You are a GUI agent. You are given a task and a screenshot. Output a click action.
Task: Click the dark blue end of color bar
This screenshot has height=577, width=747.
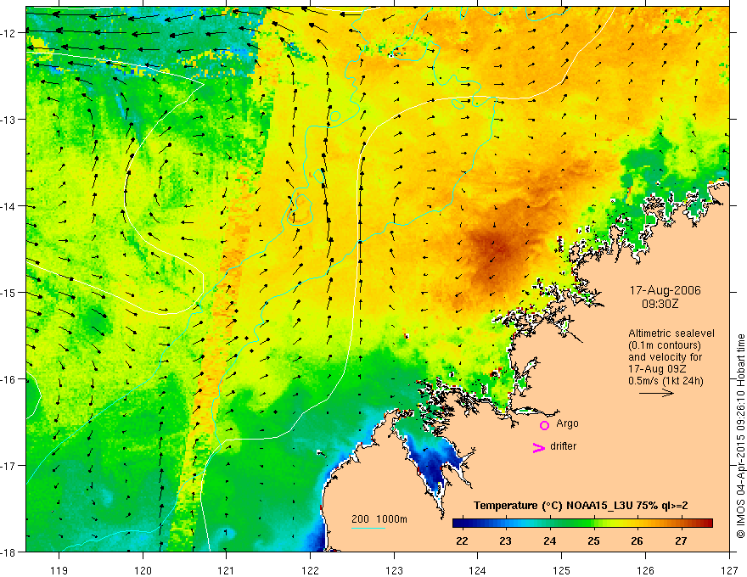[457, 524]
